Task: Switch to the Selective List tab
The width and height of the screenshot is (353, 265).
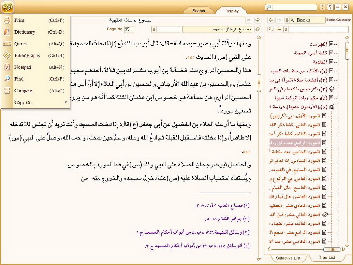Action: pyautogui.click(x=288, y=258)
